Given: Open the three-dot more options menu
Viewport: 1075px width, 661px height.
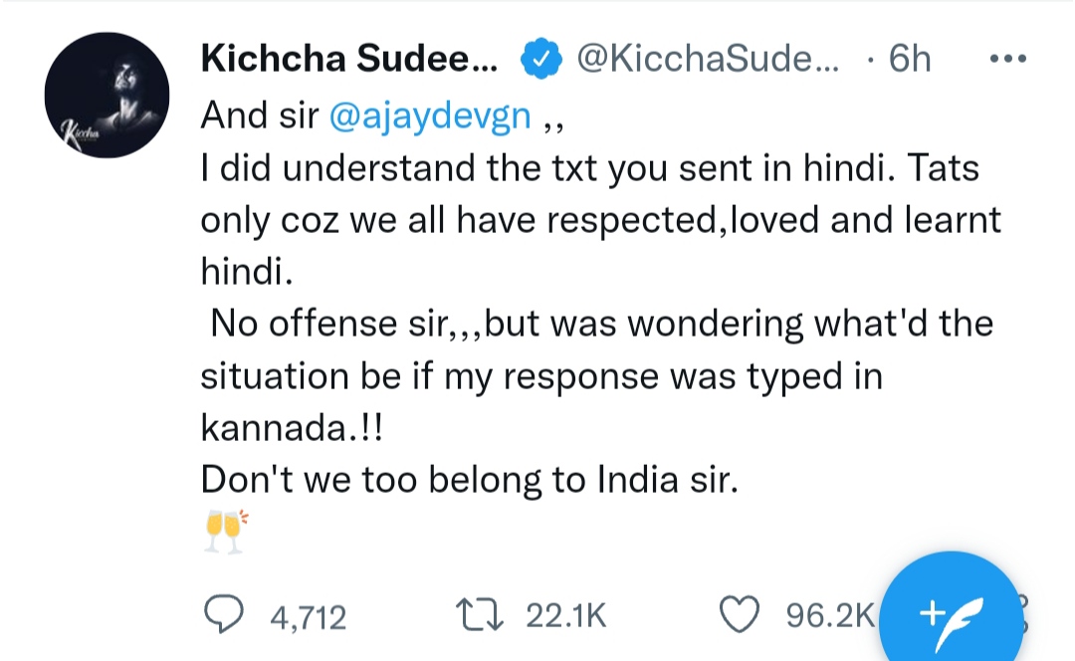Looking at the screenshot, I should point(1007,59).
